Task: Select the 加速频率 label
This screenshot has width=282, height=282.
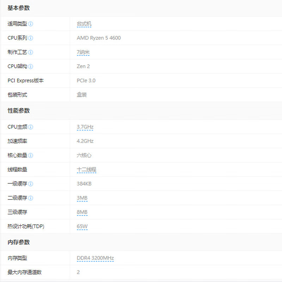Action: pyautogui.click(x=17, y=141)
